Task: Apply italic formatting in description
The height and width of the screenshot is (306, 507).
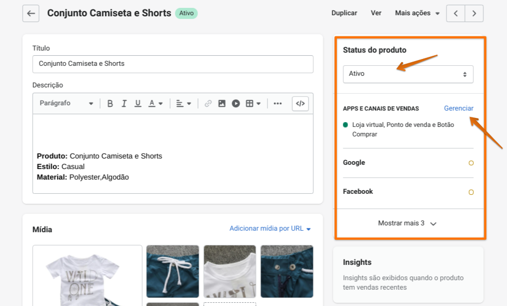Action: click(124, 104)
